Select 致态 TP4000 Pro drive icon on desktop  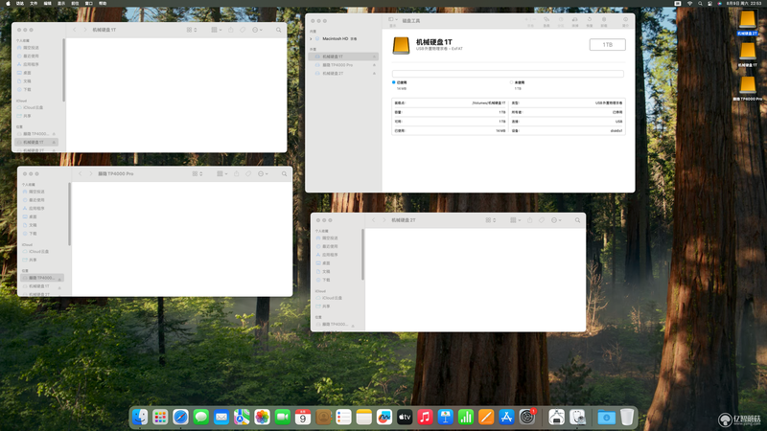(x=748, y=85)
